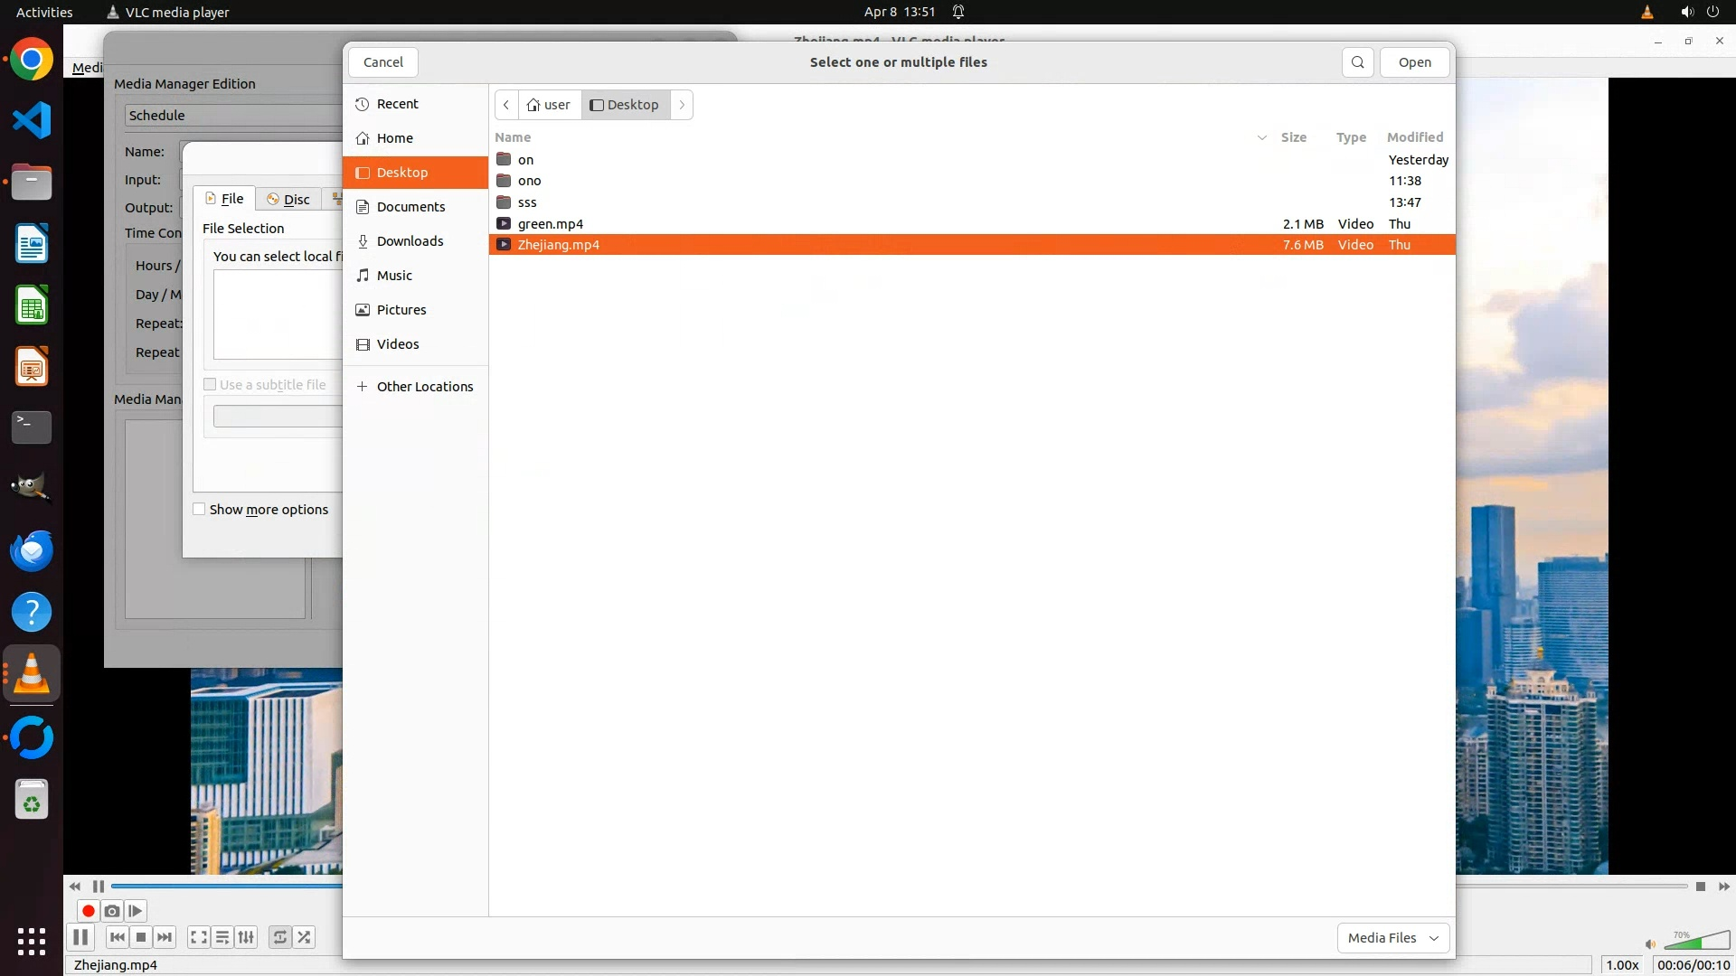Viewport: 1736px width, 976px height.
Task: Click the red Record button
Action: tap(89, 911)
